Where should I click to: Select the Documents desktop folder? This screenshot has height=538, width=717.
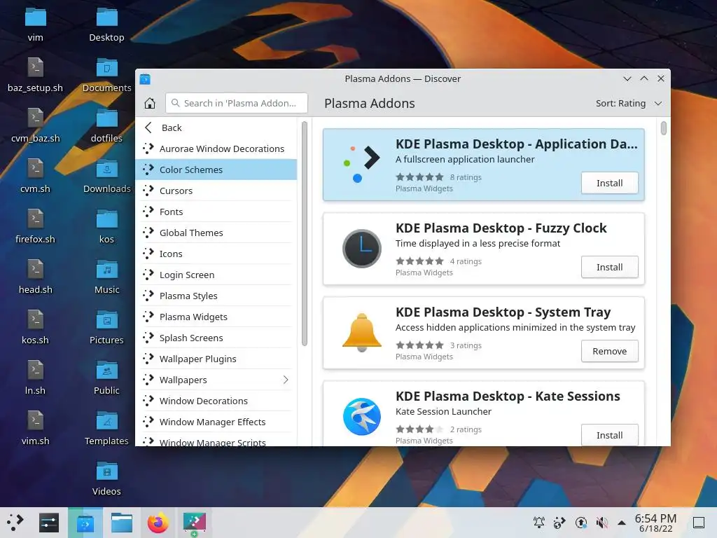pos(106,75)
